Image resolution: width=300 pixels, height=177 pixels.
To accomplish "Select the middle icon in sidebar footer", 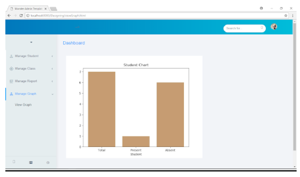I will (31, 162).
